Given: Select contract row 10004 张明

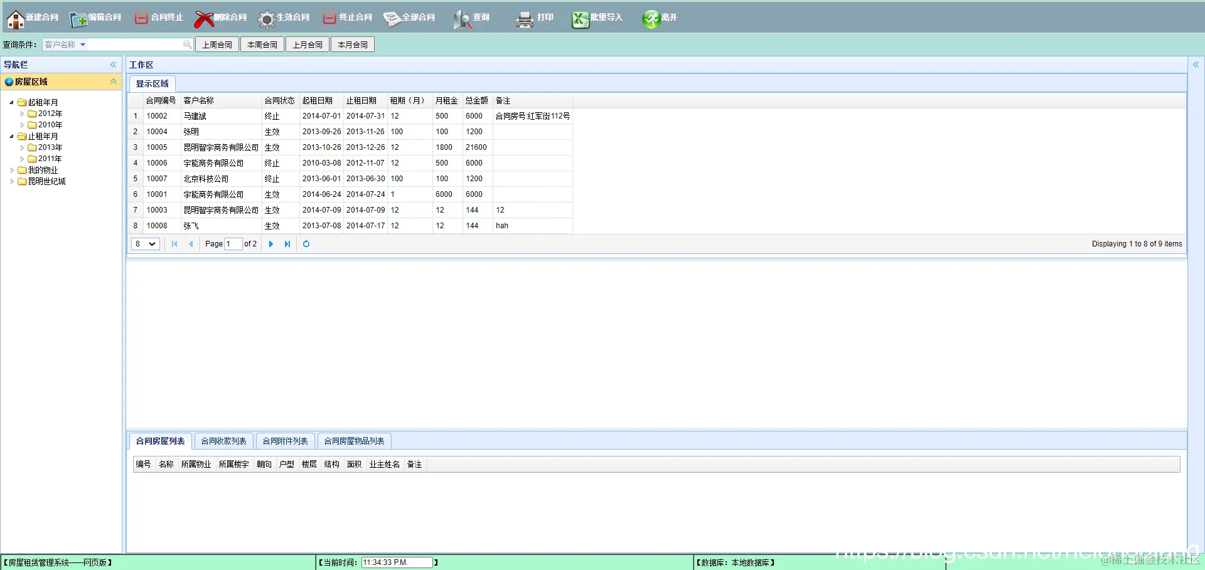Looking at the screenshot, I should coord(350,132).
